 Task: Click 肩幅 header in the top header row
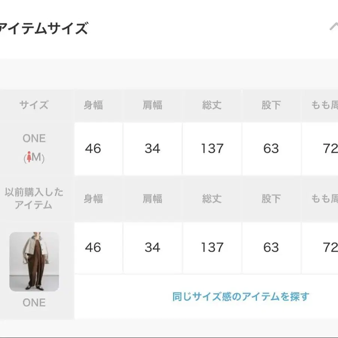tap(152, 105)
